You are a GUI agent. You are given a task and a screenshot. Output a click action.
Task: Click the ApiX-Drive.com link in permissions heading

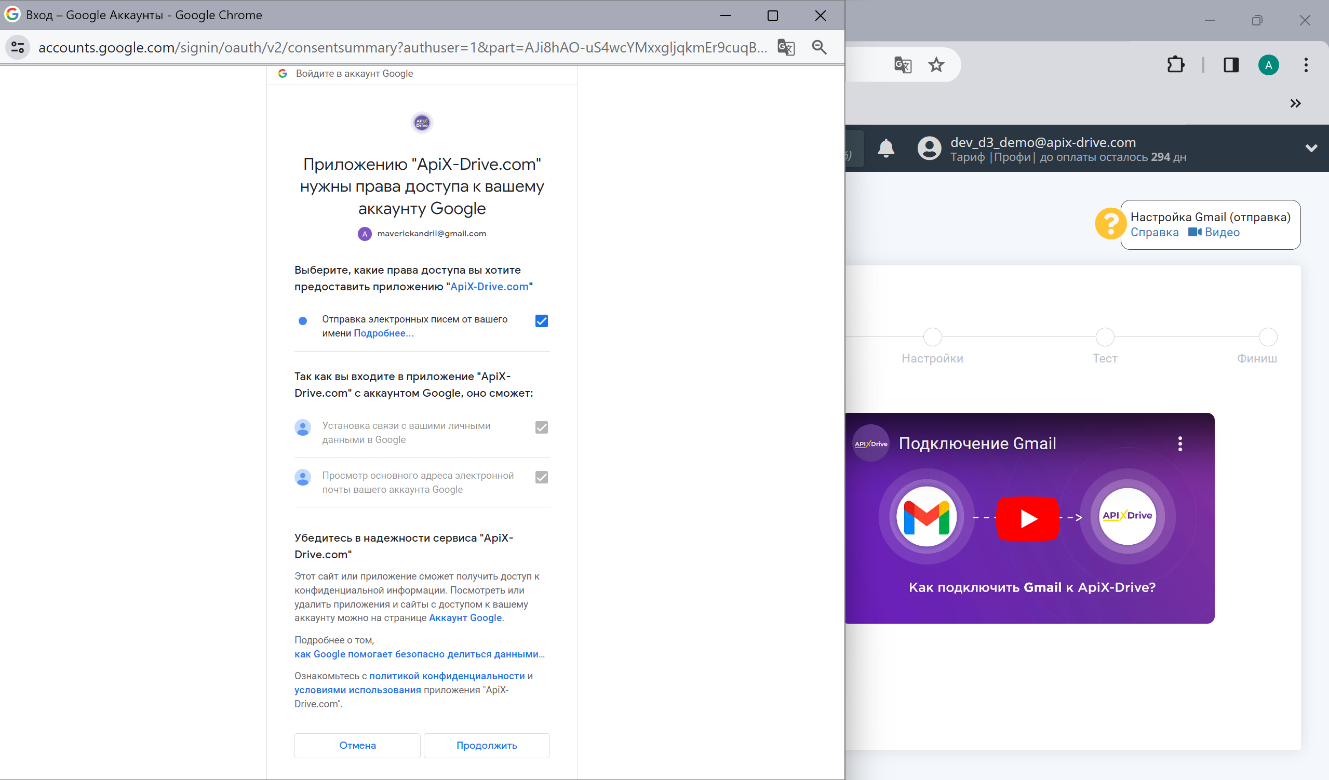pos(489,286)
